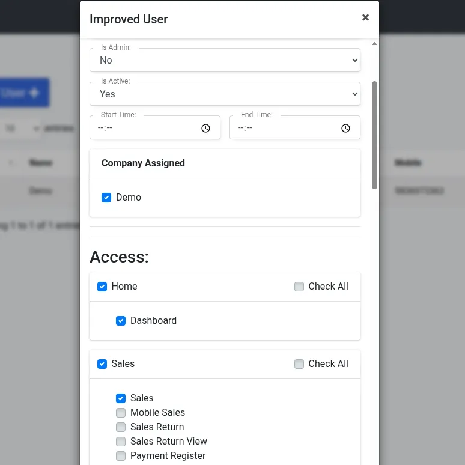Uncheck the Dashboard checkbox

tap(121, 321)
